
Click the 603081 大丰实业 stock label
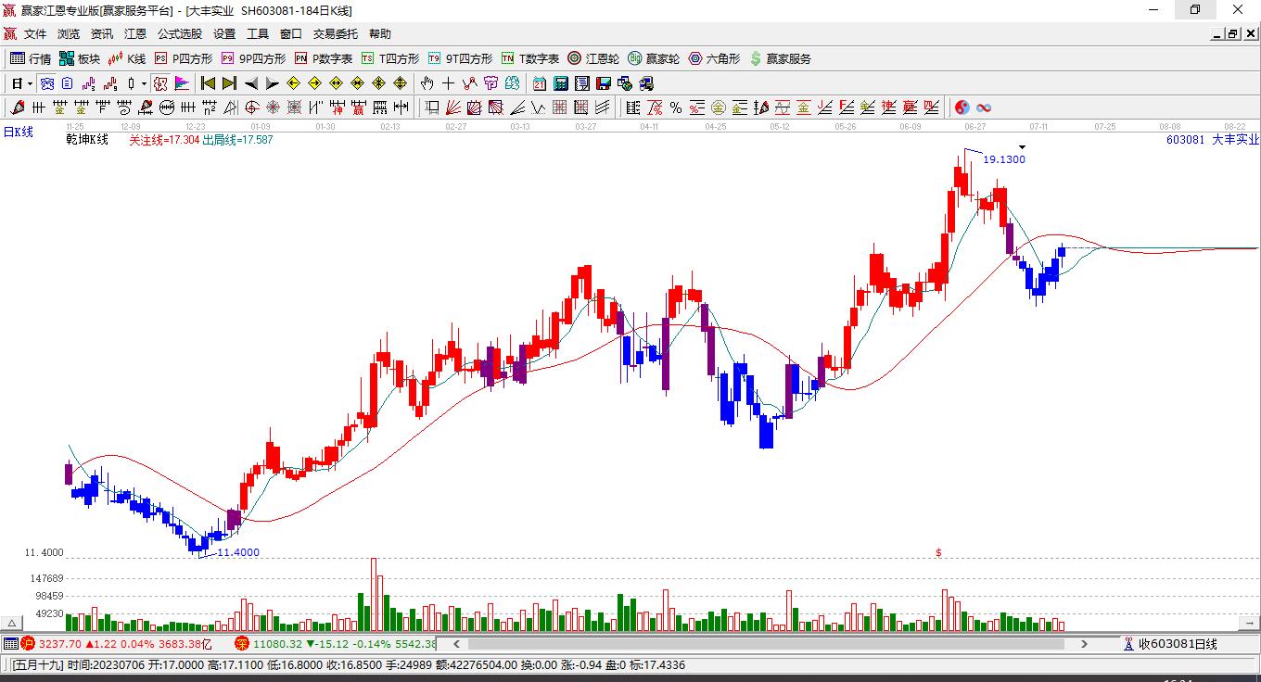click(x=1213, y=140)
